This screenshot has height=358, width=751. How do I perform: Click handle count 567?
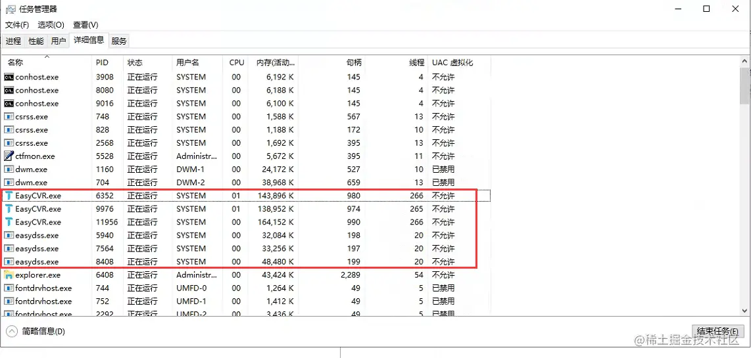[354, 117]
